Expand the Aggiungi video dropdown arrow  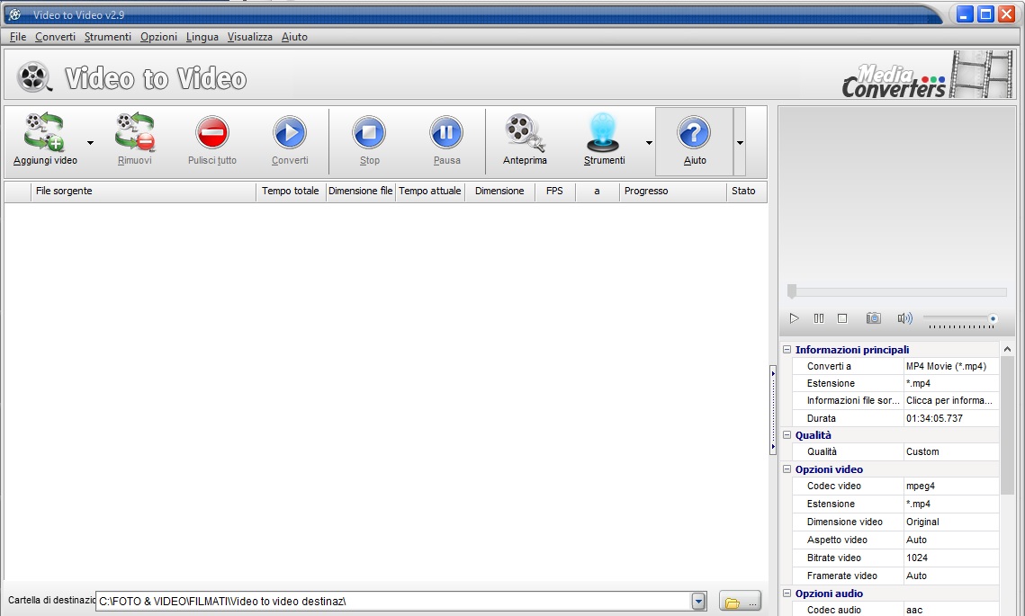[x=90, y=143]
